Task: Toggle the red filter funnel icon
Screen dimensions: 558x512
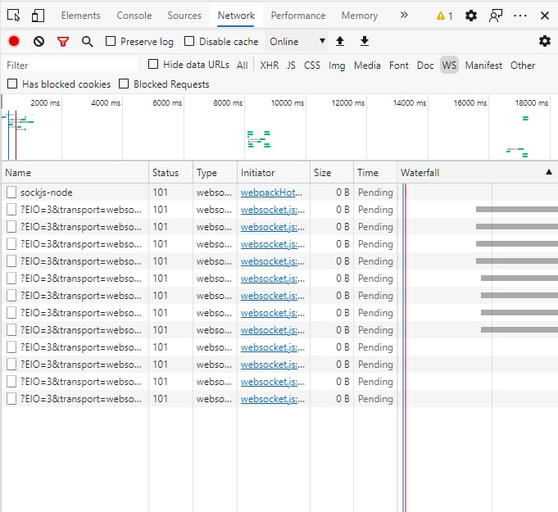Action: click(63, 42)
